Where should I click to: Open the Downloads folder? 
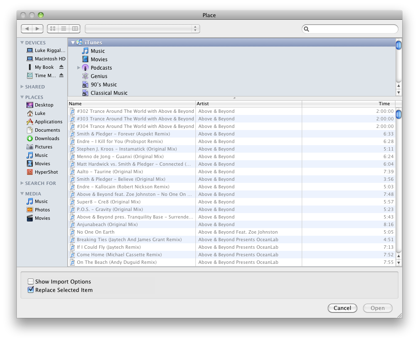[43, 138]
